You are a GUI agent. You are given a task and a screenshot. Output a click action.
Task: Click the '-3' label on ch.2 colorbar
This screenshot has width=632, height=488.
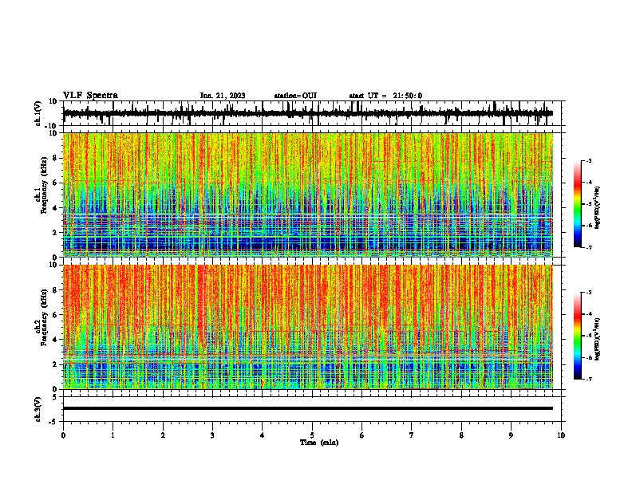click(x=588, y=293)
